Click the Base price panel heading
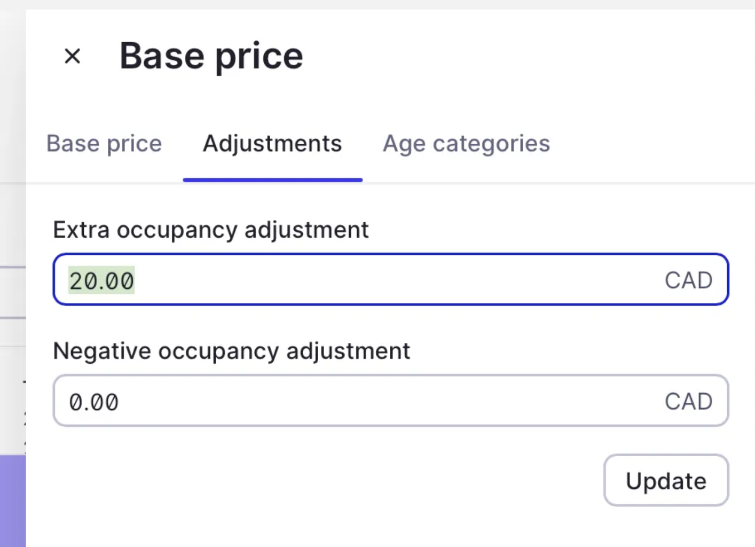The image size is (755, 547). (x=211, y=56)
